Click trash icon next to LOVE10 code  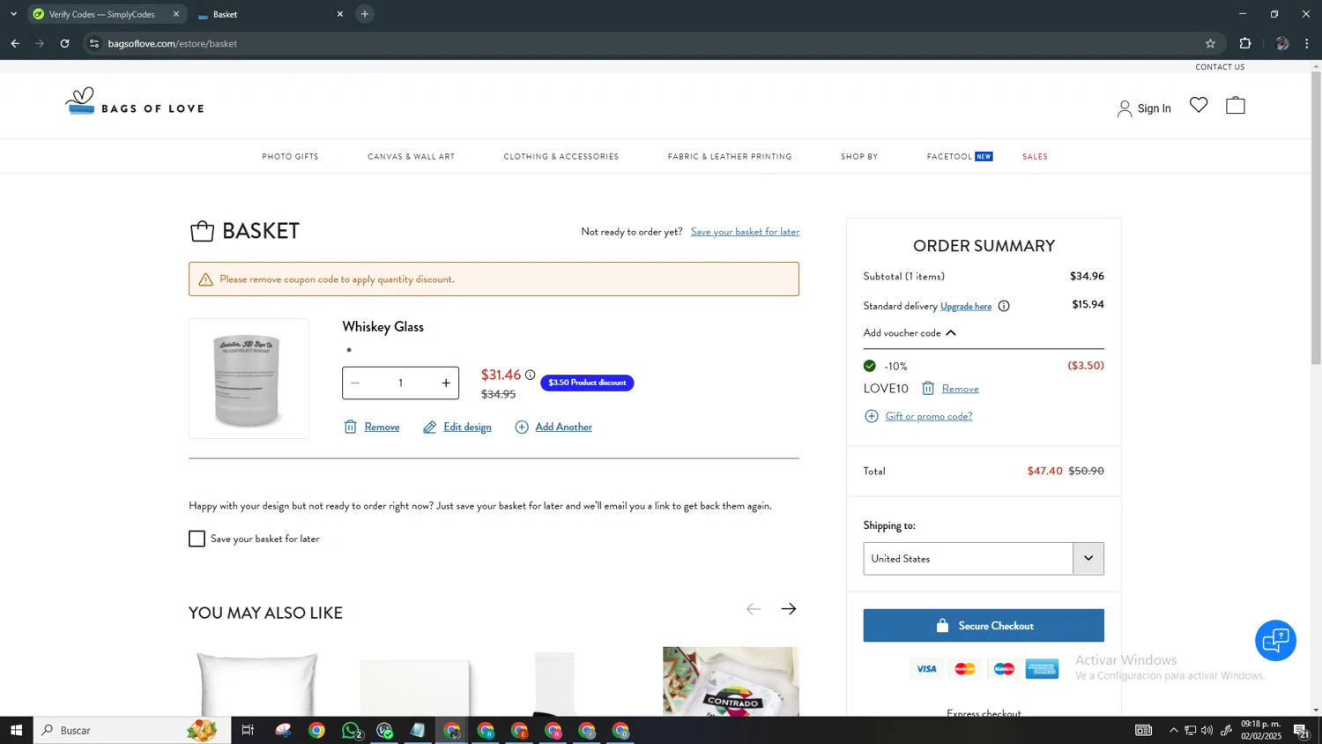click(928, 389)
